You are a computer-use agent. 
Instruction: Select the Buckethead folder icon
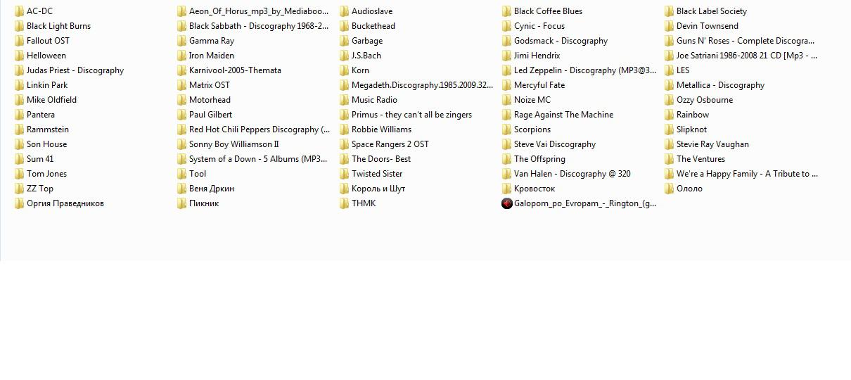344,26
